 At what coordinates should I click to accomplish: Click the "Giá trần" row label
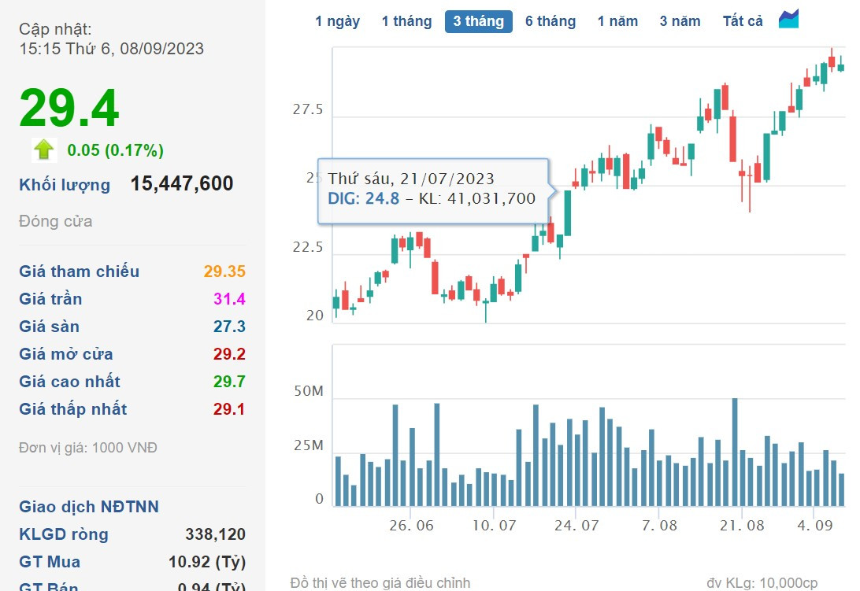(50, 299)
